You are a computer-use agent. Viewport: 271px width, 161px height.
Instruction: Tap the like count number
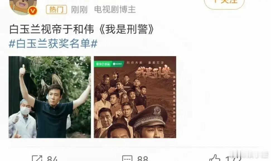(233, 159)
